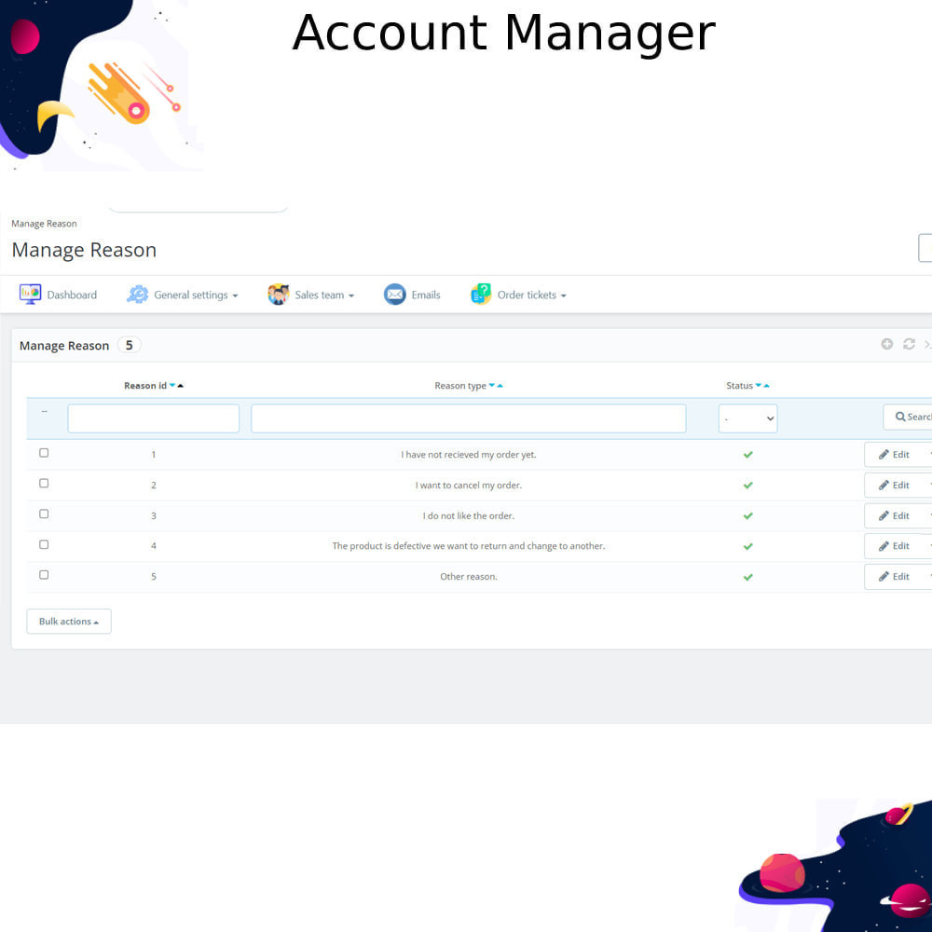Click text 'I have not recieved my order yet.'

click(x=469, y=455)
